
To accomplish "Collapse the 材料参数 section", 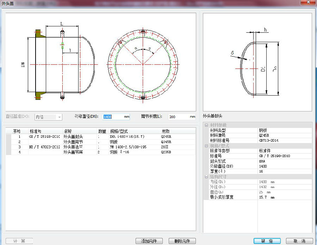I will pos(206,125).
